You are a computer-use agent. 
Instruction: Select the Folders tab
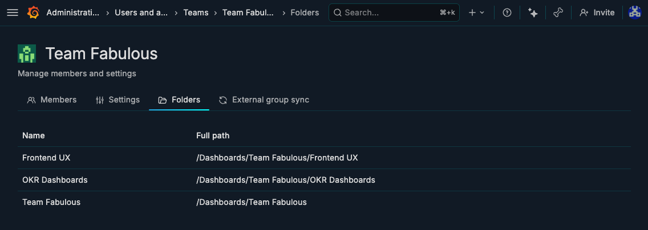(x=179, y=100)
